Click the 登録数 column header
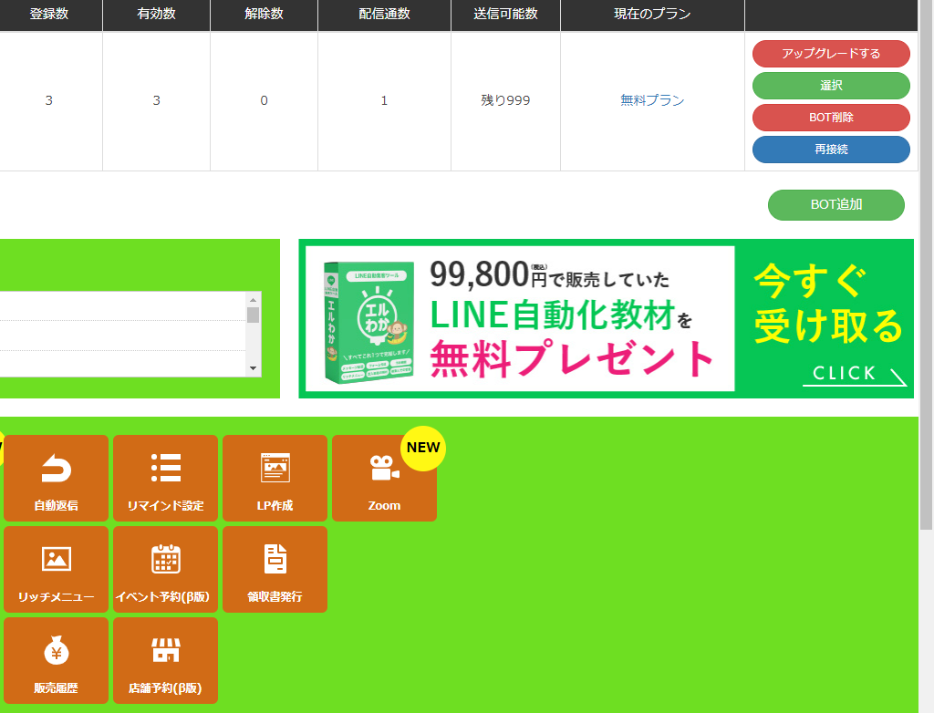Viewport: 934px width, 713px height. pyautogui.click(x=49, y=14)
